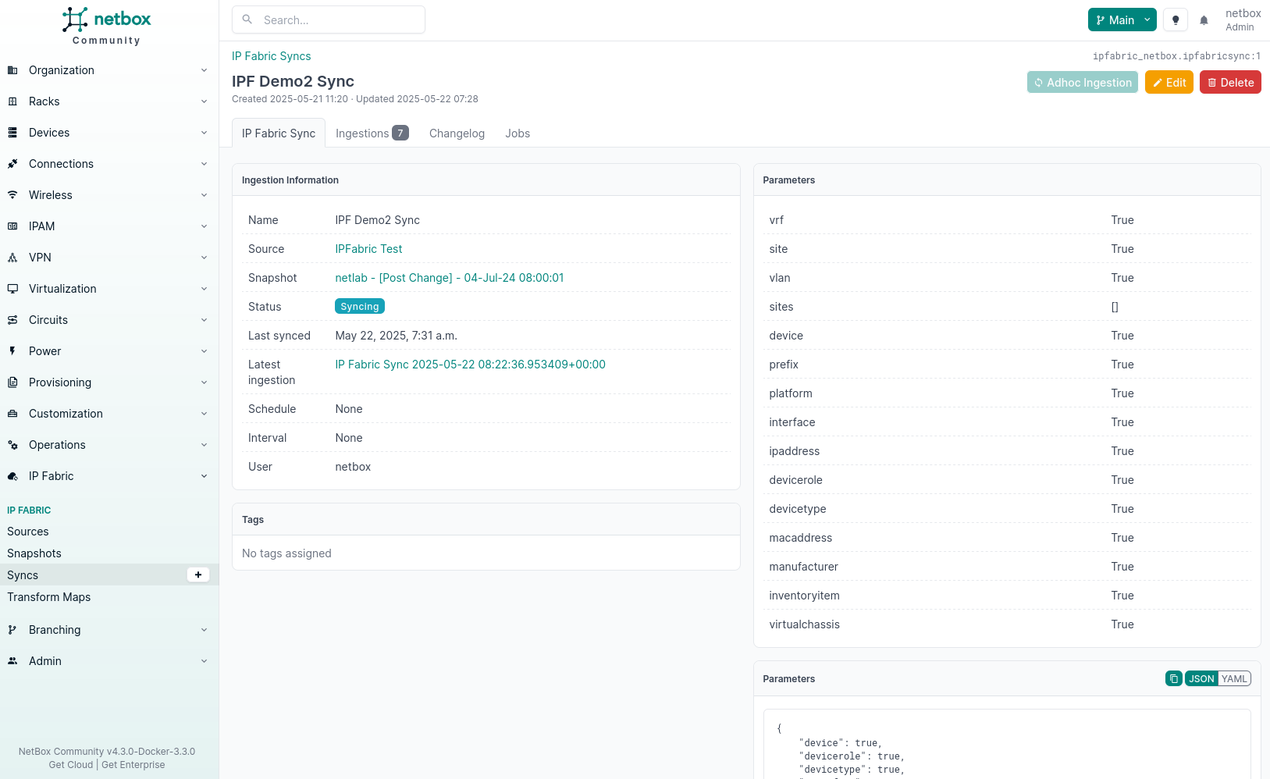
Task: Switch to the Ingestions tab
Action: coord(372,133)
